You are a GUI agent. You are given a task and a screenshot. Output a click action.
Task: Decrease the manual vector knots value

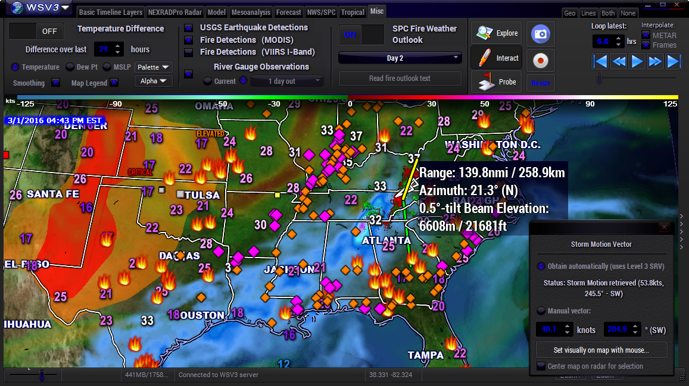coord(568,332)
